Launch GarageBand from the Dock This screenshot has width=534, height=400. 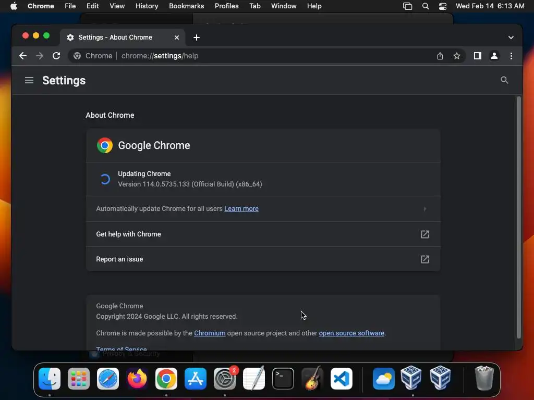pos(312,379)
